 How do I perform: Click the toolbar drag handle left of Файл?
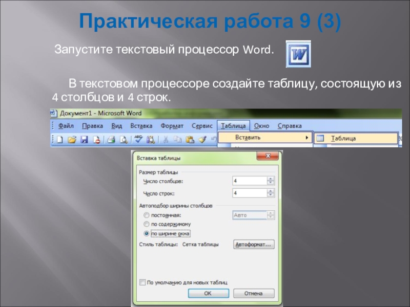(x=53, y=126)
